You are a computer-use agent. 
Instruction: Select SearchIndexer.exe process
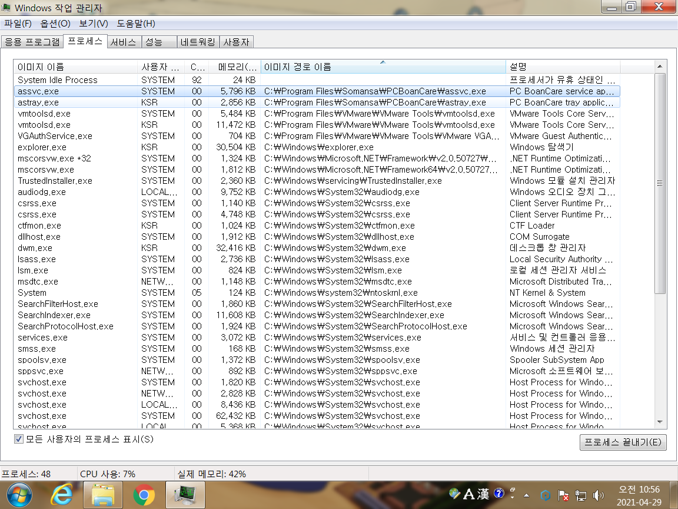point(317,315)
